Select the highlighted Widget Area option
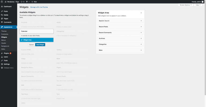Screen dimensions: 206x107 pyautogui.click(x=37, y=40)
